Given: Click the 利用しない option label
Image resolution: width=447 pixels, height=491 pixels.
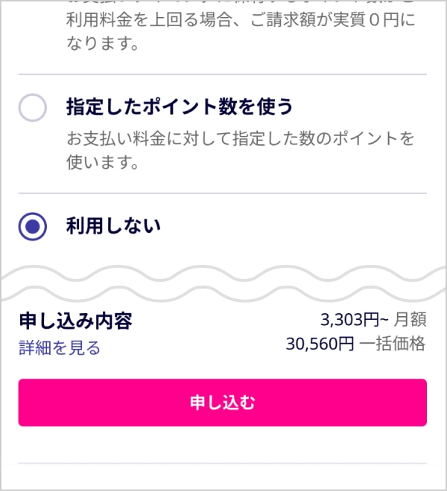Looking at the screenshot, I should point(113,225).
